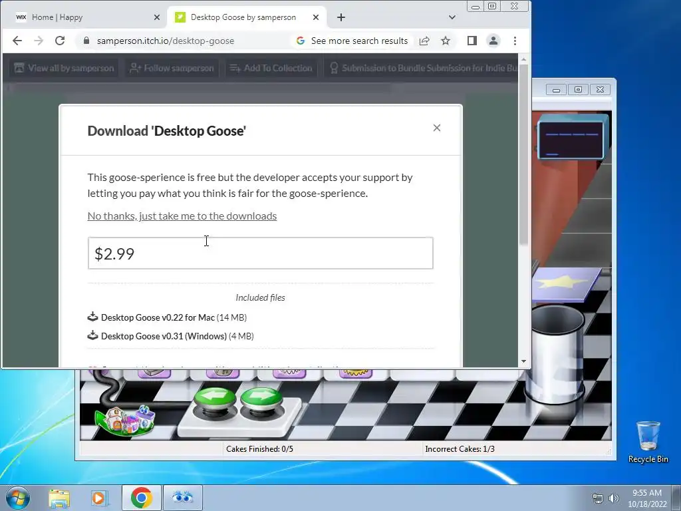681x511 pixels.
Task: Maximize the game window behind Chrome
Action: pyautogui.click(x=578, y=90)
